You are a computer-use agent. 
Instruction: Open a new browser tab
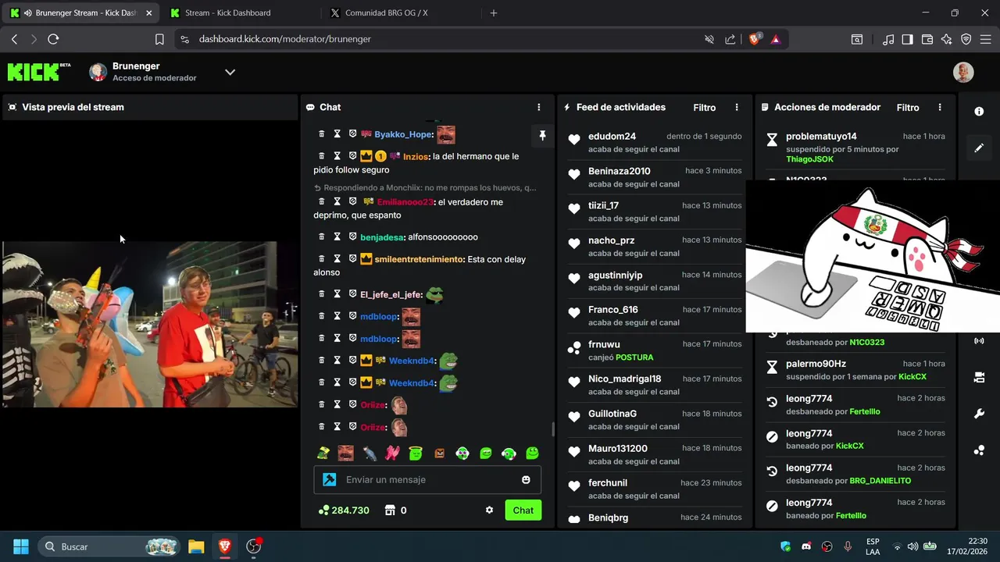(x=493, y=13)
